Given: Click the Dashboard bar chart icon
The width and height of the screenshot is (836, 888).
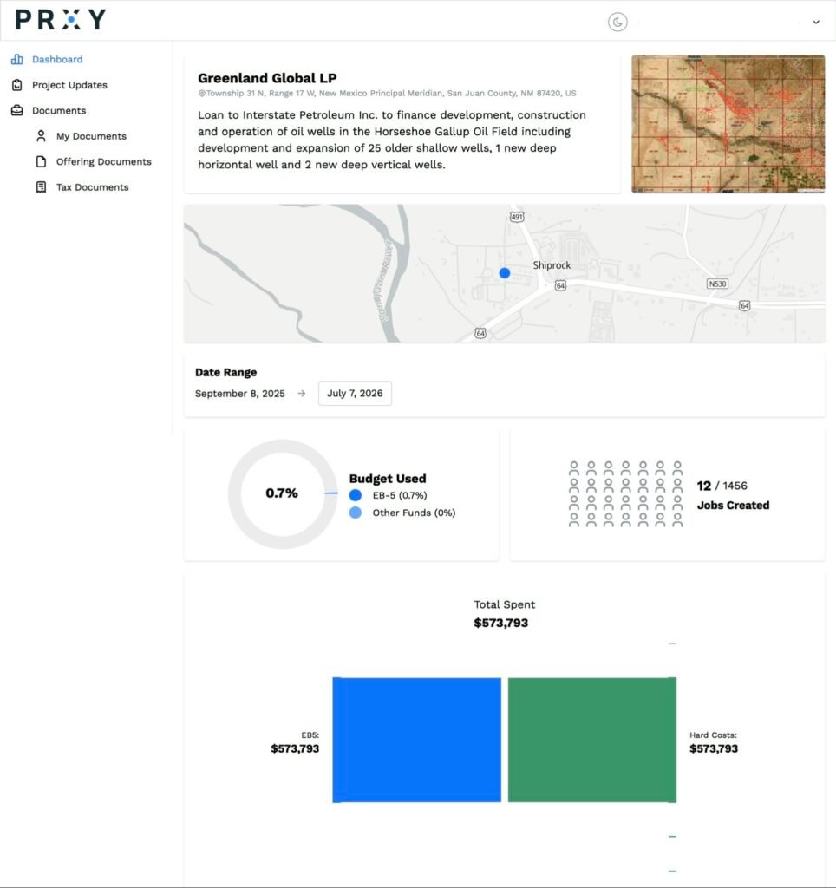Looking at the screenshot, I should click(17, 60).
